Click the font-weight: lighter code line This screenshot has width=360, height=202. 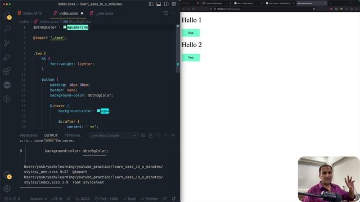[x=72, y=64]
